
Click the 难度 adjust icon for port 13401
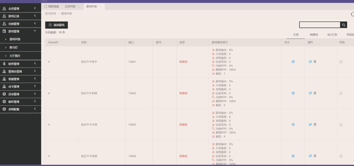coord(213,74)
